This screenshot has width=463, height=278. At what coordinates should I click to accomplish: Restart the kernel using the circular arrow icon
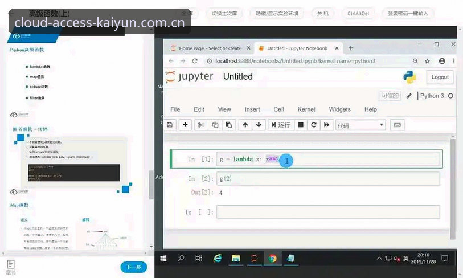point(314,125)
